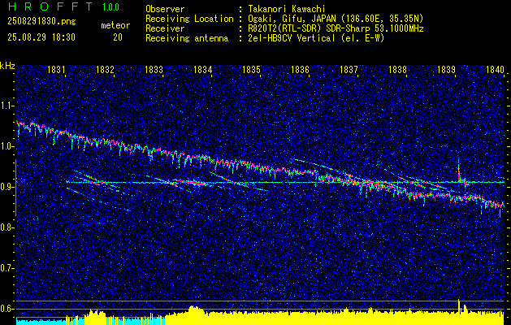This screenshot has width=511, height=325.
Task: Click the vertical meteor spike after 1839
Action: [458, 170]
